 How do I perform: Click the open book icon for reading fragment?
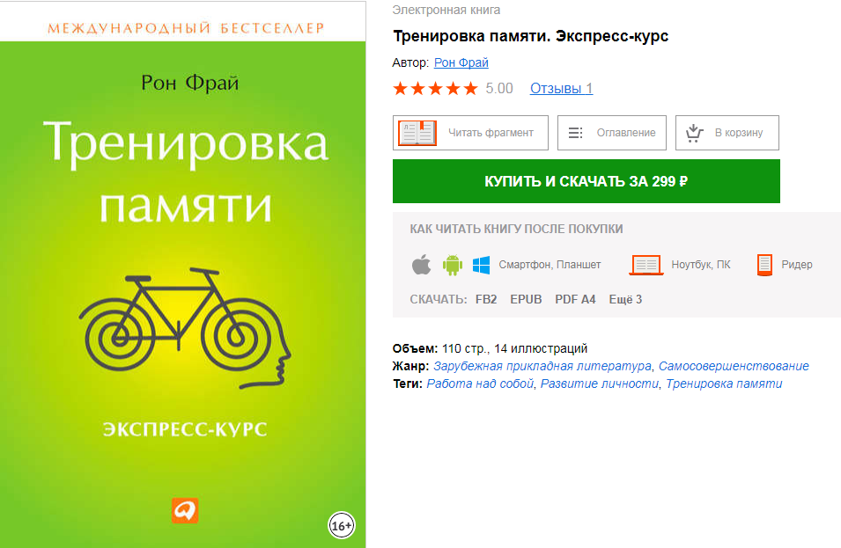coord(417,133)
